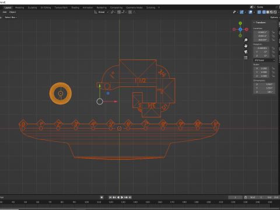The width and height of the screenshot is (280, 210).
Task: Open the gizmo options dropdown arrow
Action: [245, 12]
